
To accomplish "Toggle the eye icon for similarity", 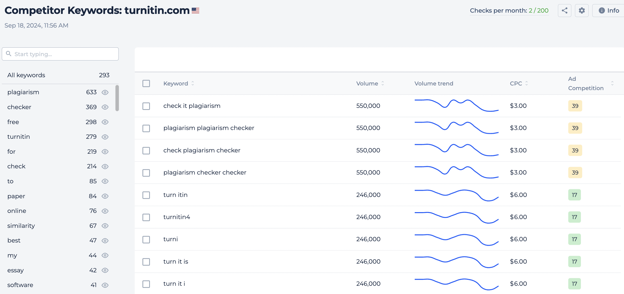I will tap(105, 226).
